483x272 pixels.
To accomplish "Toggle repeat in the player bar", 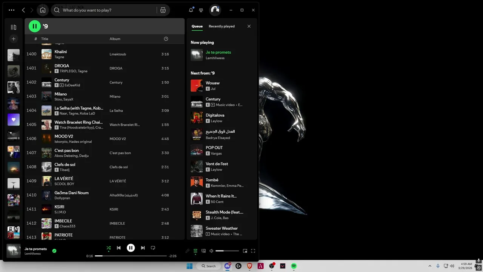I will (153, 248).
